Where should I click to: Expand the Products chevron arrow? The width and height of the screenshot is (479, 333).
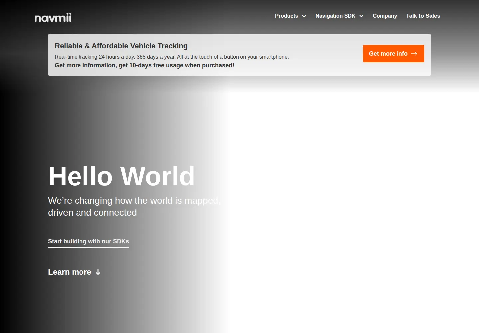point(304,16)
